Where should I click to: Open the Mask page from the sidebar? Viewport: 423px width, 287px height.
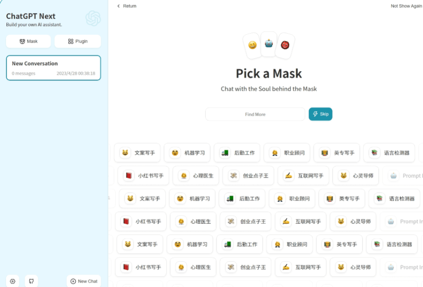pos(28,42)
